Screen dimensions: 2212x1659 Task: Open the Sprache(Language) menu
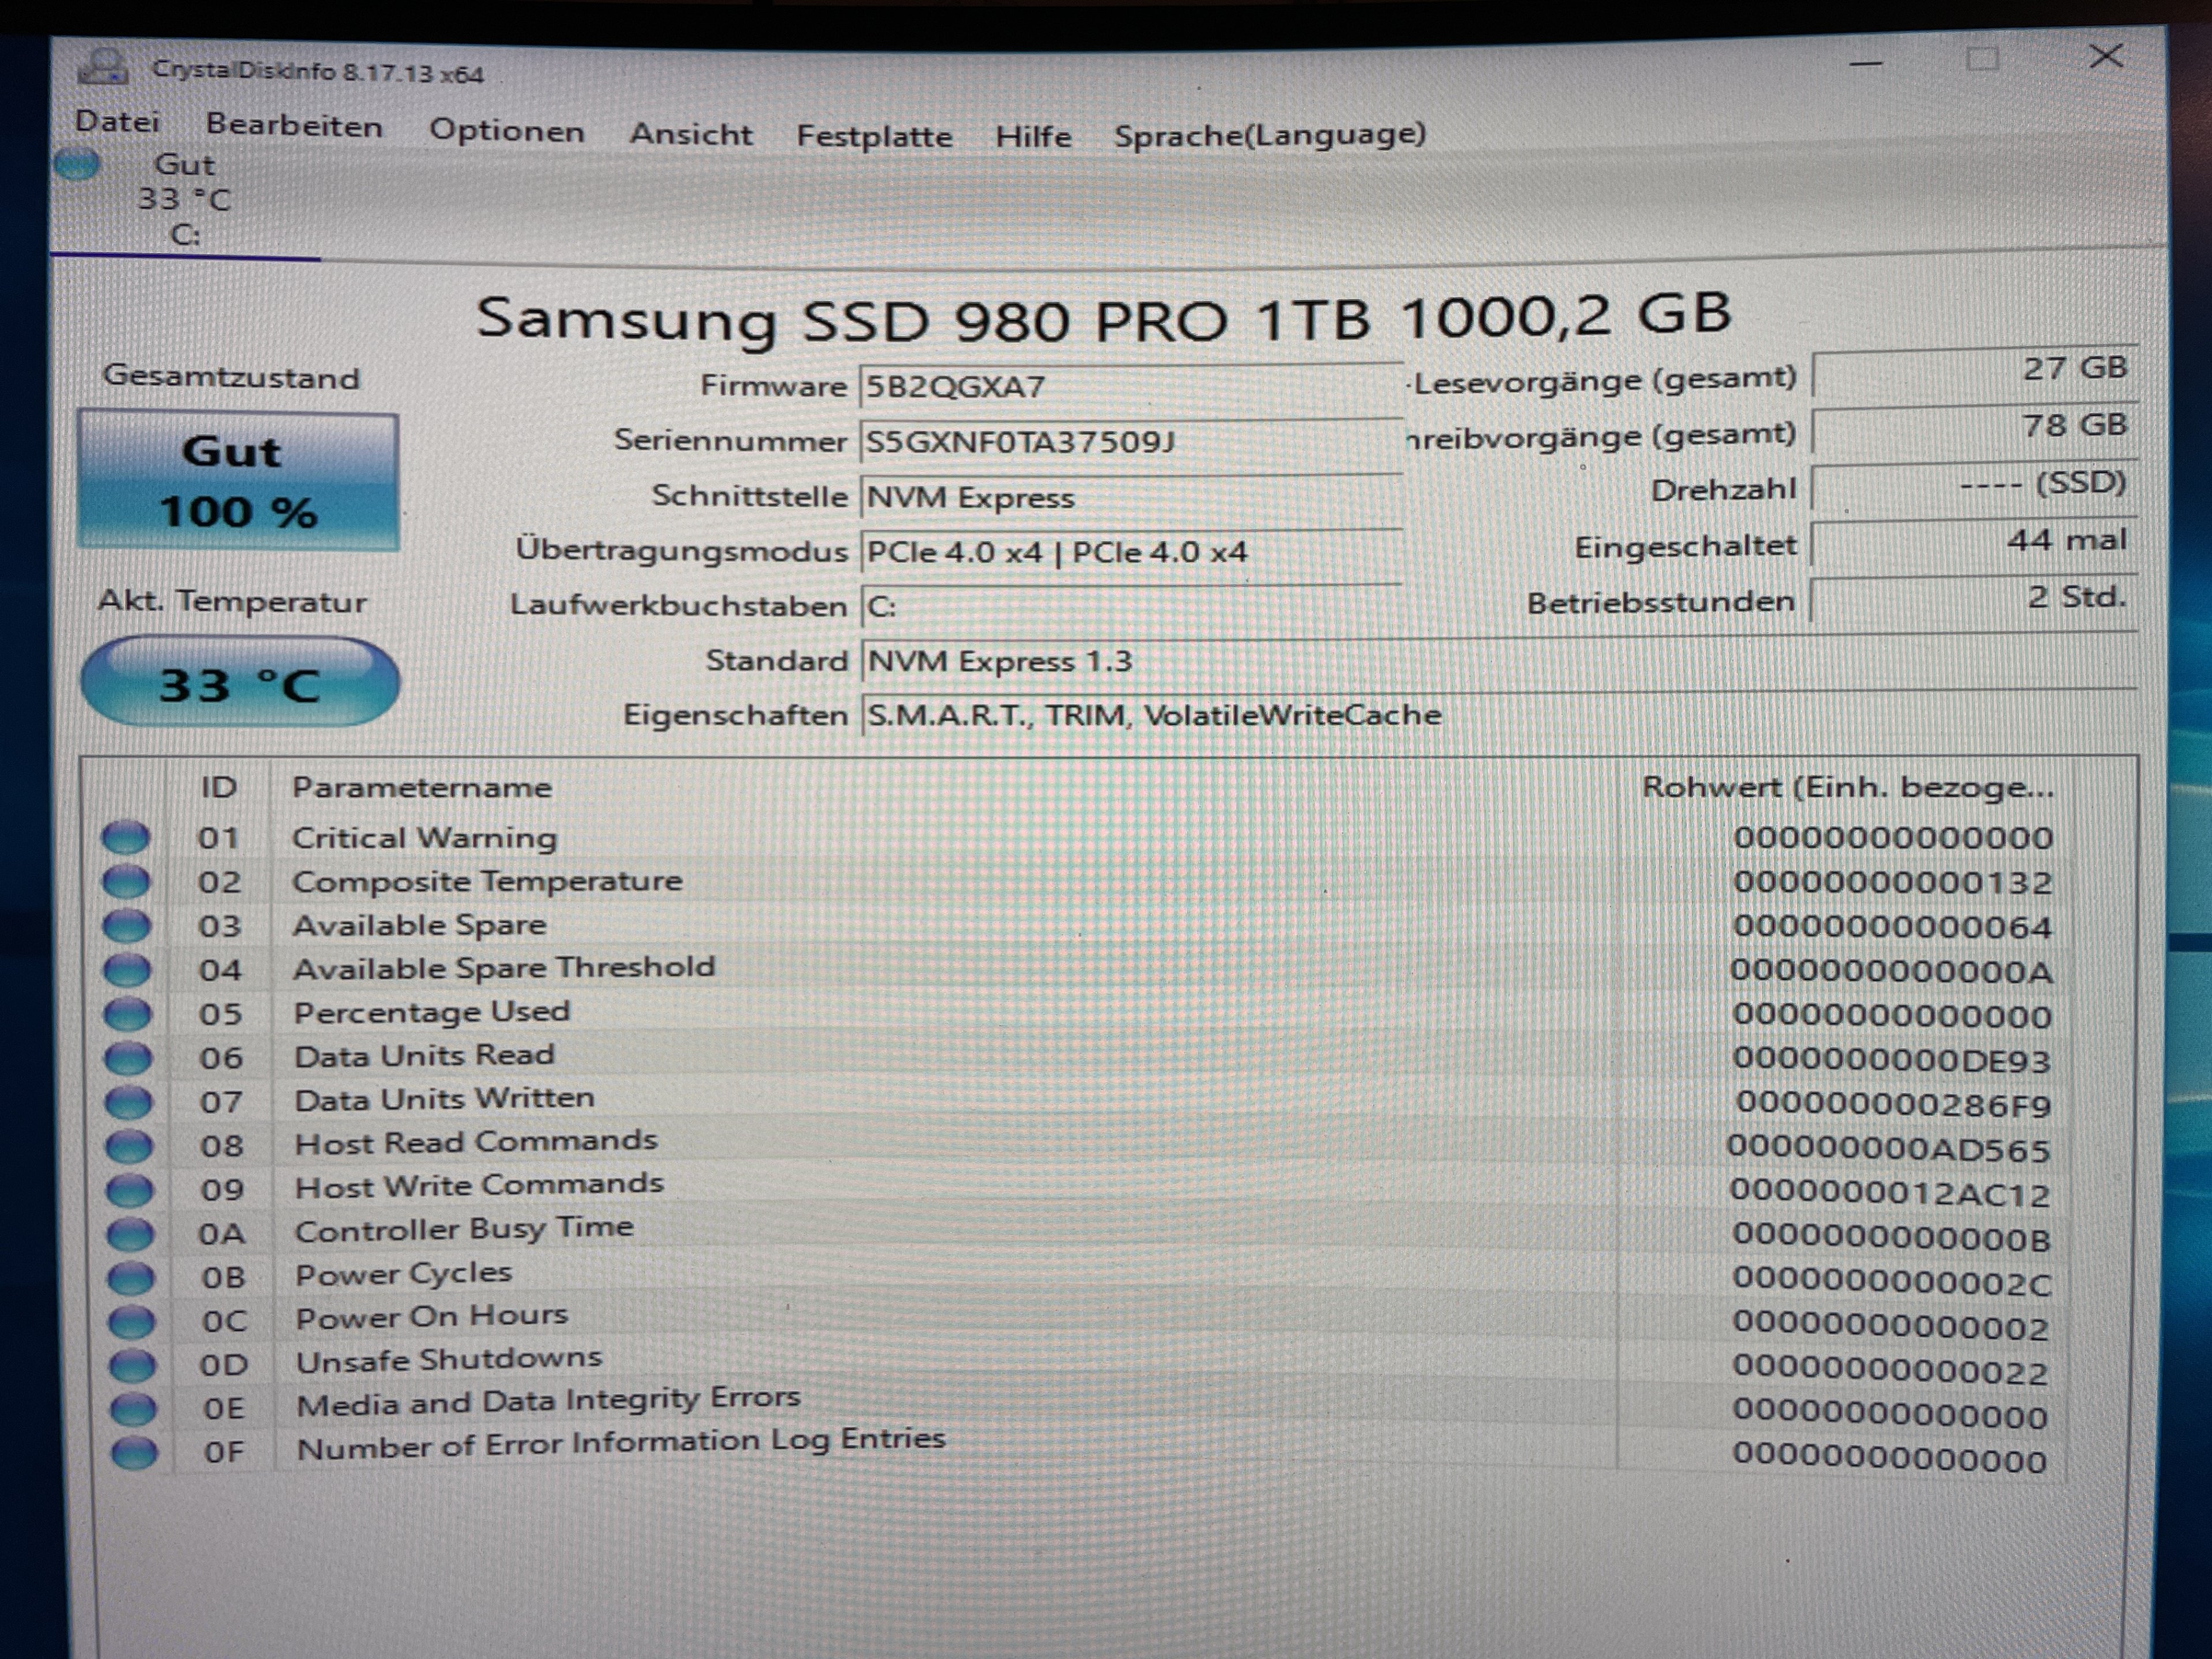click(1269, 134)
